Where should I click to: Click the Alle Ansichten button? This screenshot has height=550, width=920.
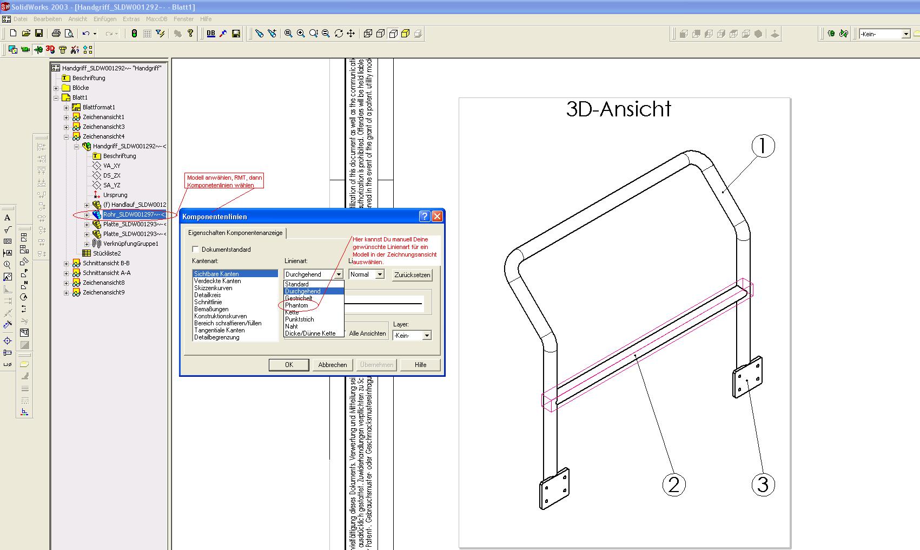coord(367,333)
